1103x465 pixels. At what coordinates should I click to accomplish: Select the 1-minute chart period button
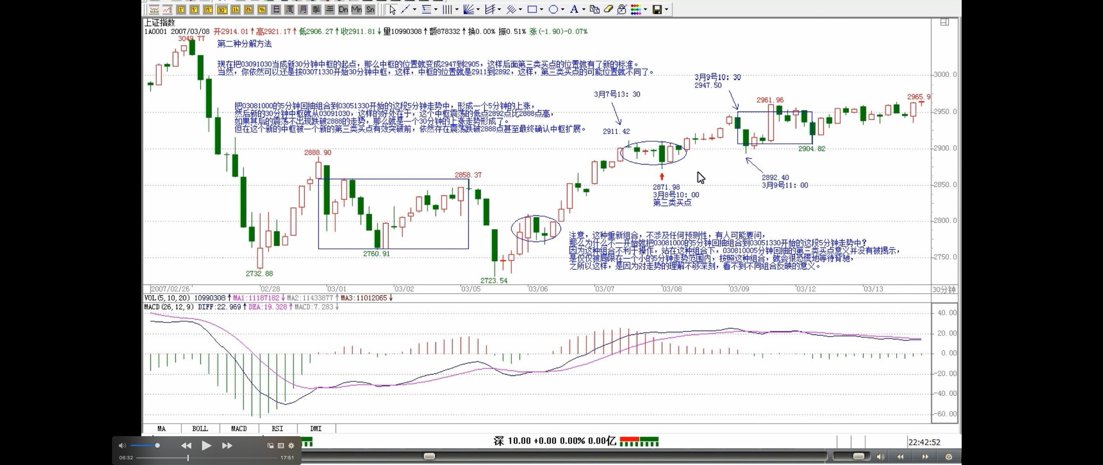pos(181,9)
